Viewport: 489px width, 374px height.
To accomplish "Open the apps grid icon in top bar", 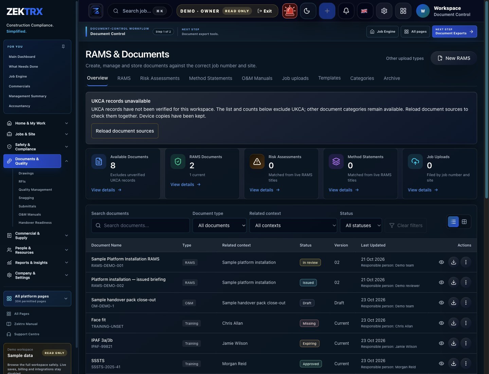I will (403, 11).
